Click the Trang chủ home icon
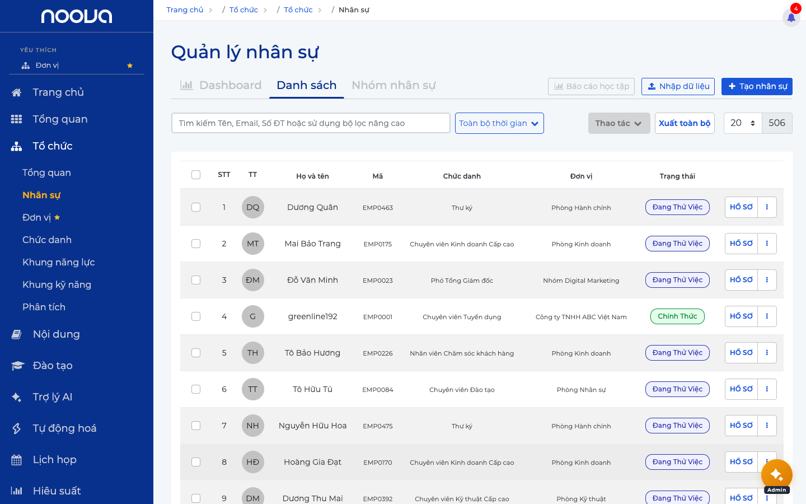Viewport: 806px width, 504px height. [x=17, y=92]
